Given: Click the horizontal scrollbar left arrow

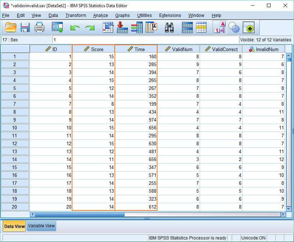Looking at the screenshot, I should (x=32, y=214).
